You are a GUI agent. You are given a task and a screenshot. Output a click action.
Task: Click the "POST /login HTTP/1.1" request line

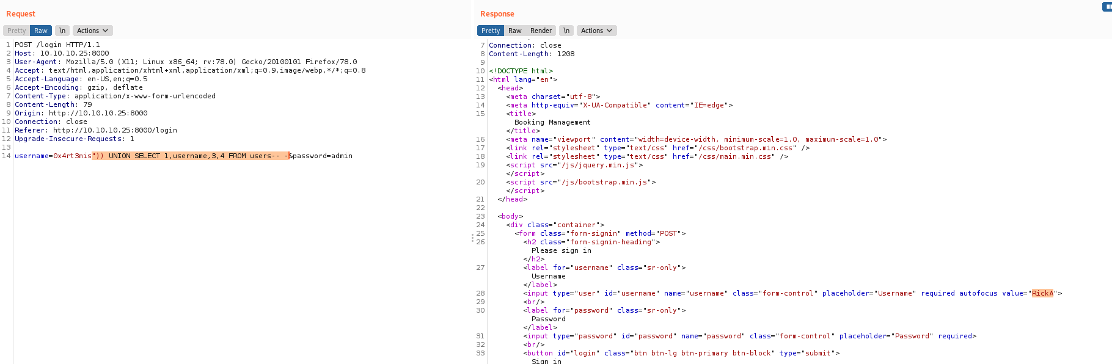click(57, 45)
